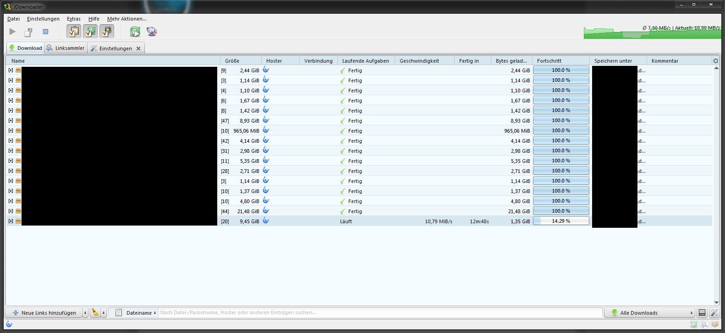Expand the running 9,45 GiB package

tap(11, 221)
